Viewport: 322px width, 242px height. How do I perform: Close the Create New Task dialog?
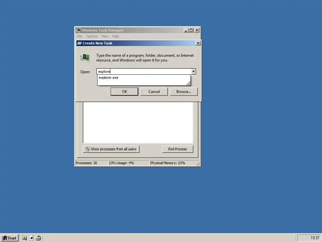[x=198, y=43]
